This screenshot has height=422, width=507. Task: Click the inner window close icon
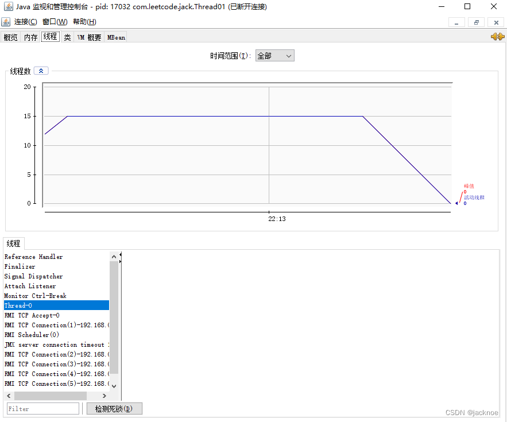coord(496,22)
